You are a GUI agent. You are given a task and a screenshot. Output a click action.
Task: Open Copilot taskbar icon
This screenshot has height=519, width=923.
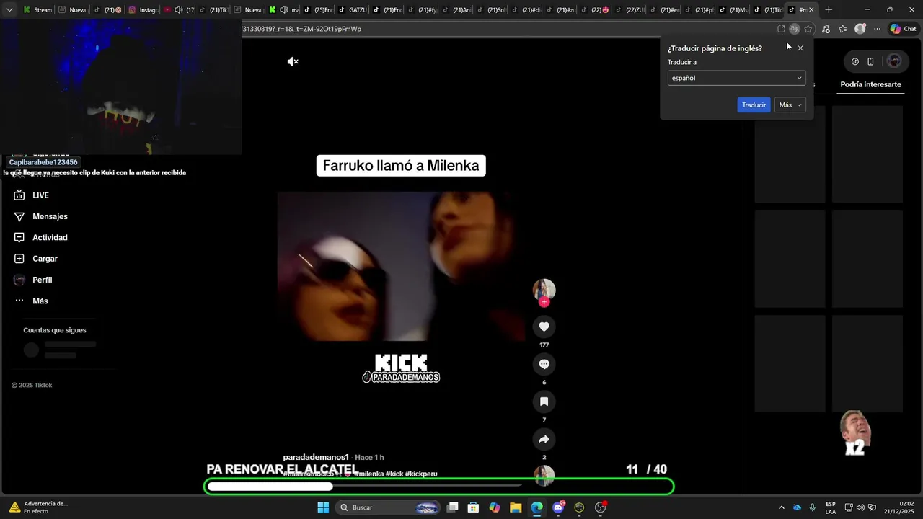(495, 507)
